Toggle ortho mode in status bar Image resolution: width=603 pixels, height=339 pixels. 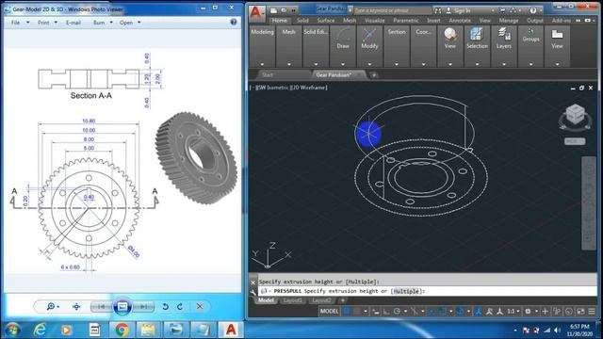(x=386, y=311)
